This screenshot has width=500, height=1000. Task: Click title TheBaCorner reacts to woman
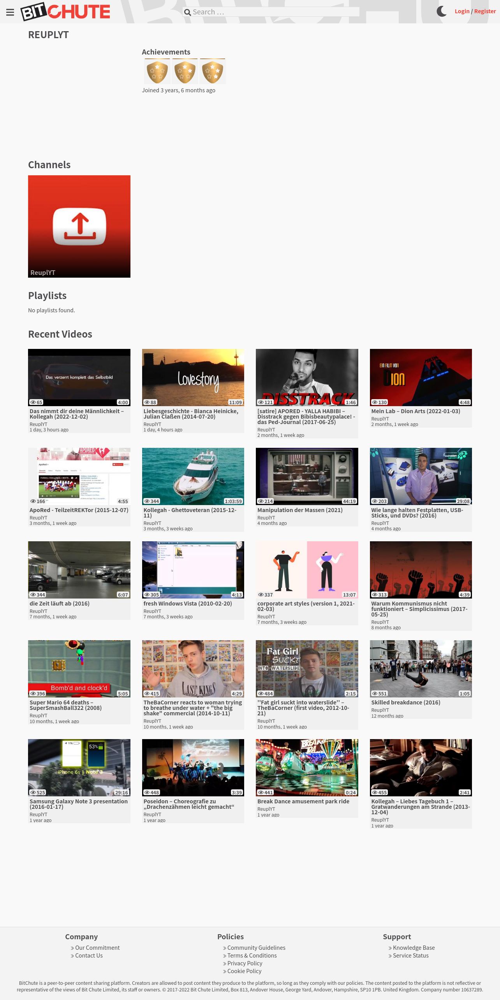[x=193, y=708]
